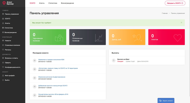
Task: Select the Вознаграждение top navigation tab
Action: click(x=67, y=3)
